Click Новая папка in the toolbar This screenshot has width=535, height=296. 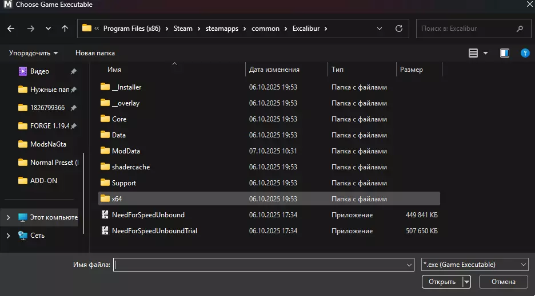click(x=95, y=53)
